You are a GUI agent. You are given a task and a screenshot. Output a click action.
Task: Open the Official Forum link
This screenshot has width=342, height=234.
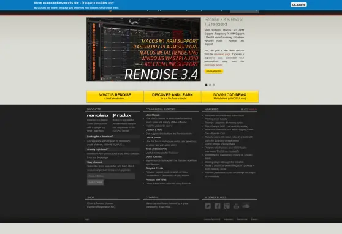point(153,138)
